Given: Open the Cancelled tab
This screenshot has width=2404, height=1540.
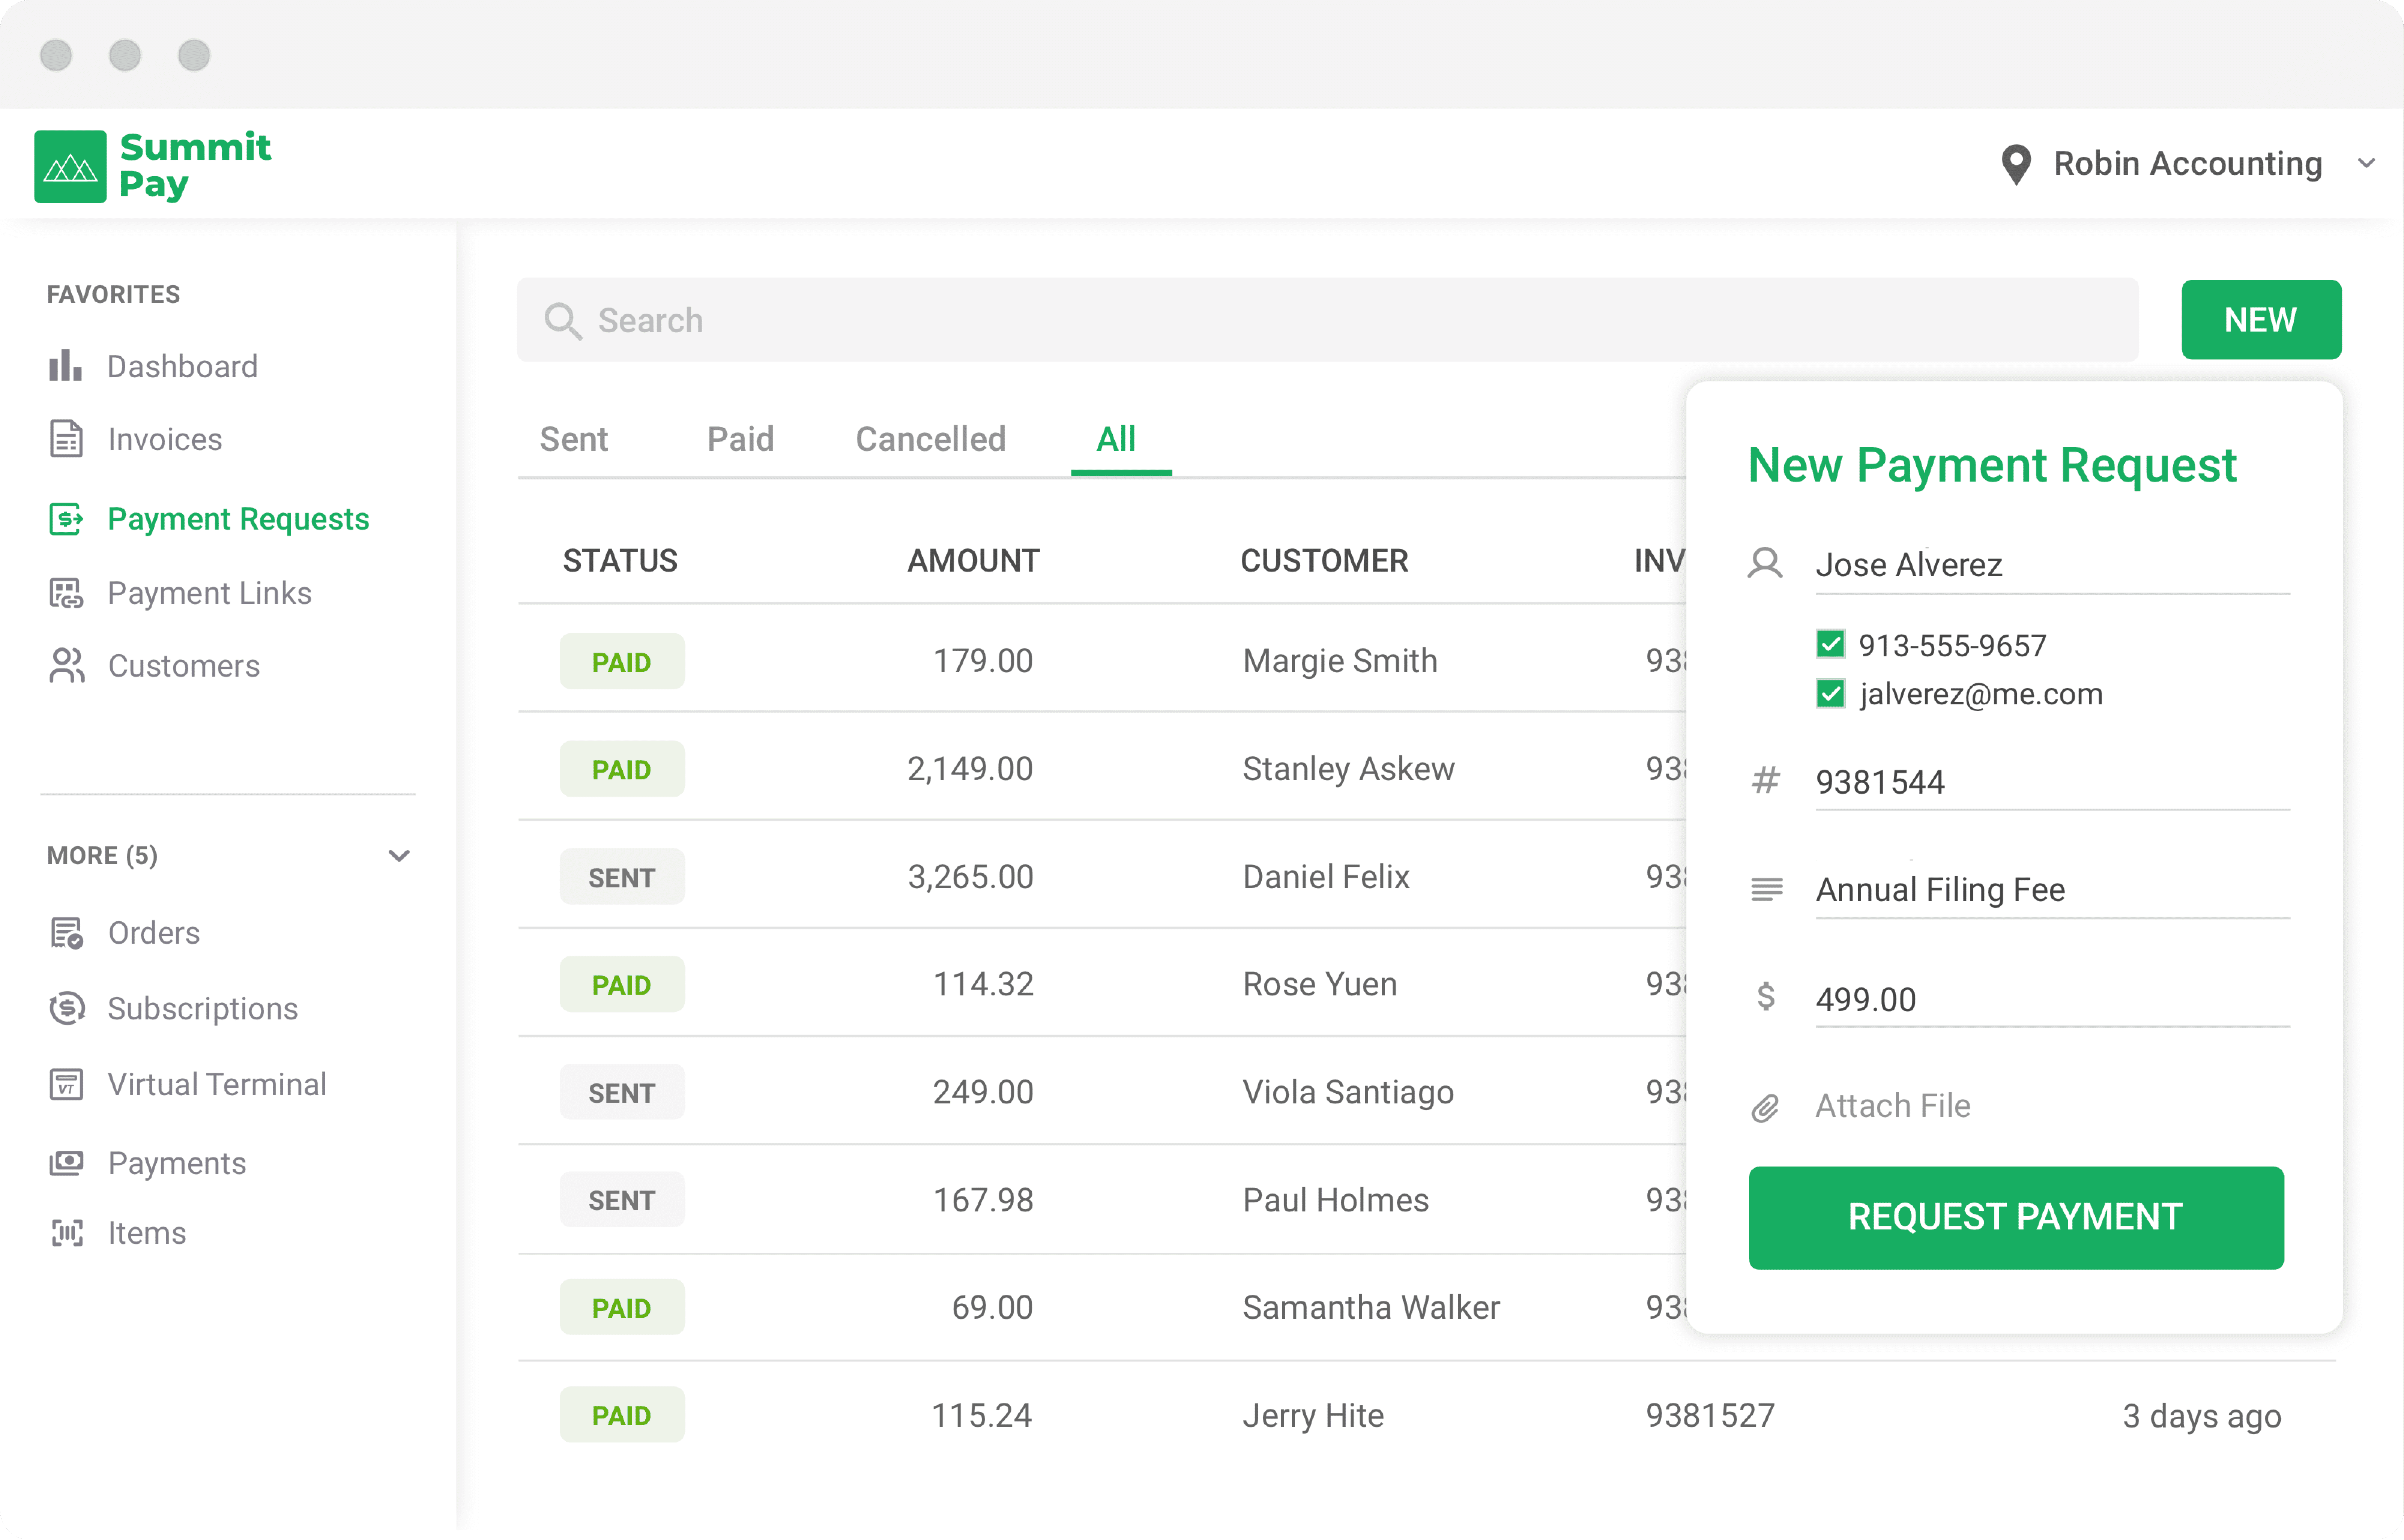Looking at the screenshot, I should tap(930, 438).
